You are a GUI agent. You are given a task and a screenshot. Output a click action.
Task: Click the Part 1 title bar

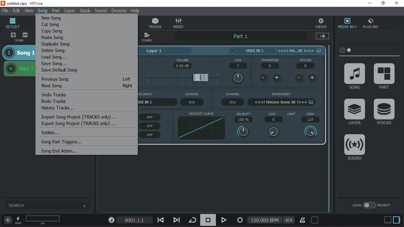(240, 36)
